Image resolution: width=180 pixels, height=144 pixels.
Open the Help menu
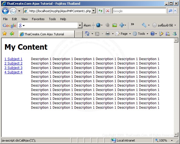pyautogui.click(x=63, y=19)
